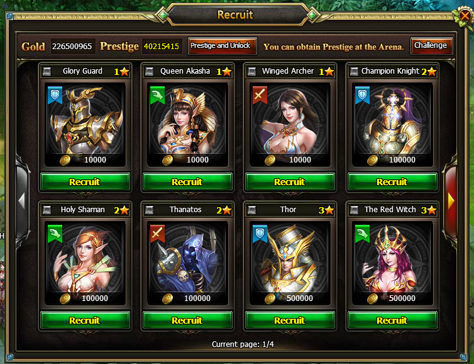474x364 pixels.
Task: Click the green hand icon on The Red Witch
Action: coord(363,234)
